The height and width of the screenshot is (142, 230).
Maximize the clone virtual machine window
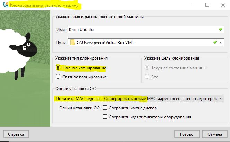click(207, 5)
